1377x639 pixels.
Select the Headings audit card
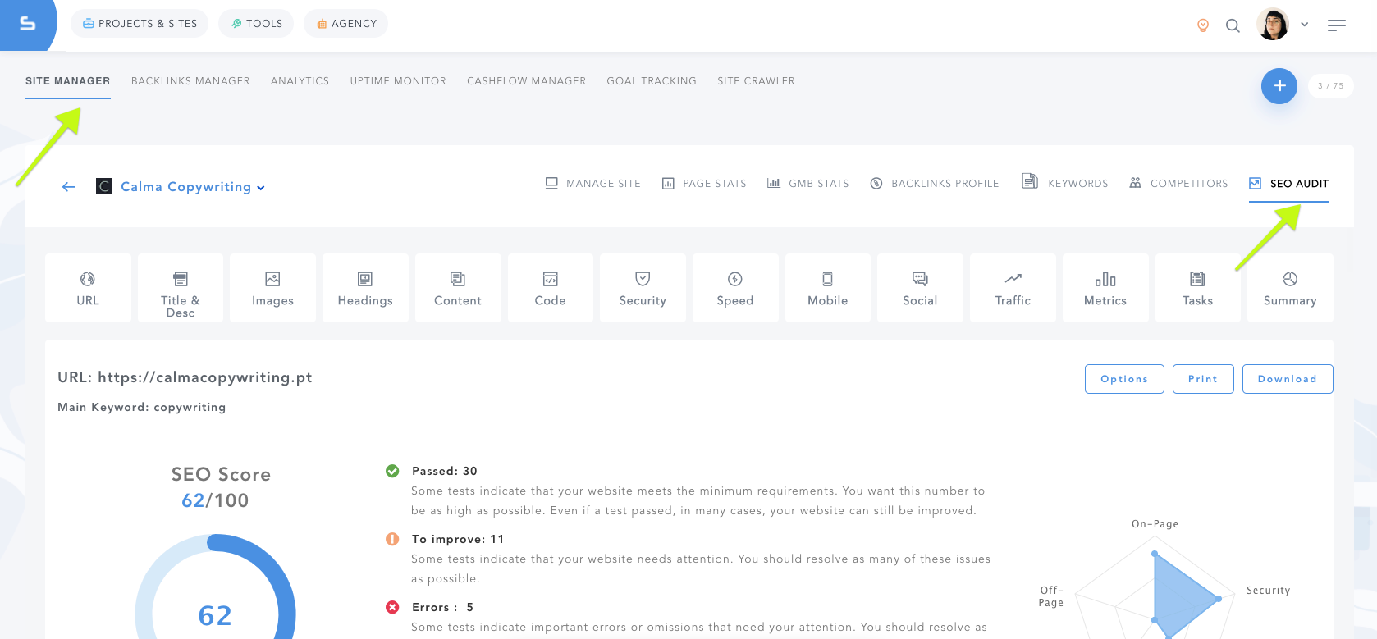tap(365, 288)
